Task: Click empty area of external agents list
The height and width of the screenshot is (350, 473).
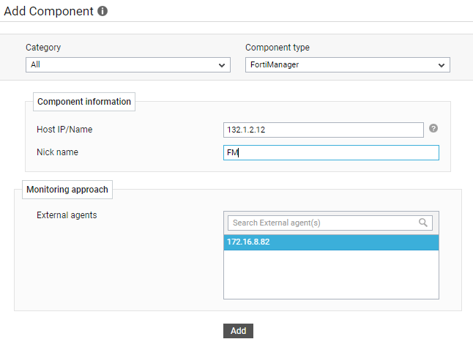Action: point(331,275)
